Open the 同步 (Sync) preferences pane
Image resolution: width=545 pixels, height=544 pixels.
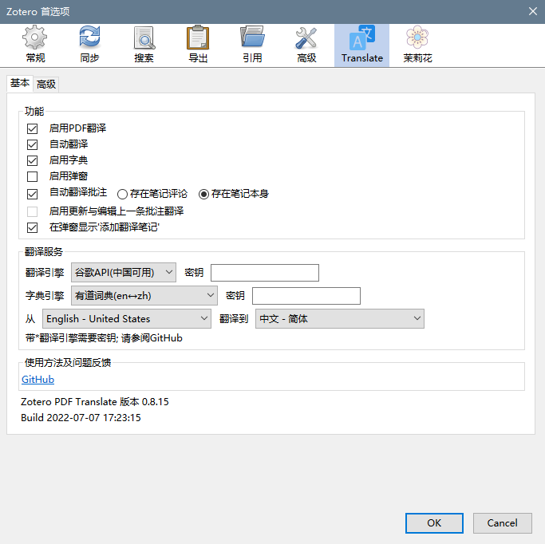pyautogui.click(x=89, y=45)
